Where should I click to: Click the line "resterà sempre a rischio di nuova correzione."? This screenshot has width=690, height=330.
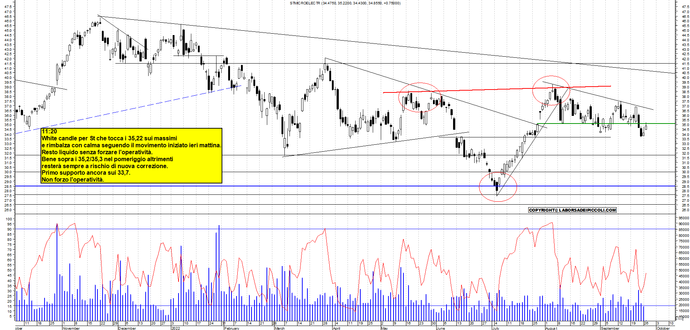(x=105, y=166)
